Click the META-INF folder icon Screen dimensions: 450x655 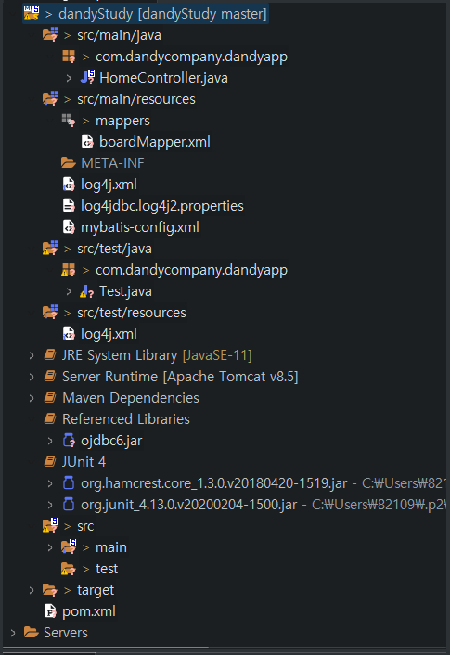tap(68, 162)
